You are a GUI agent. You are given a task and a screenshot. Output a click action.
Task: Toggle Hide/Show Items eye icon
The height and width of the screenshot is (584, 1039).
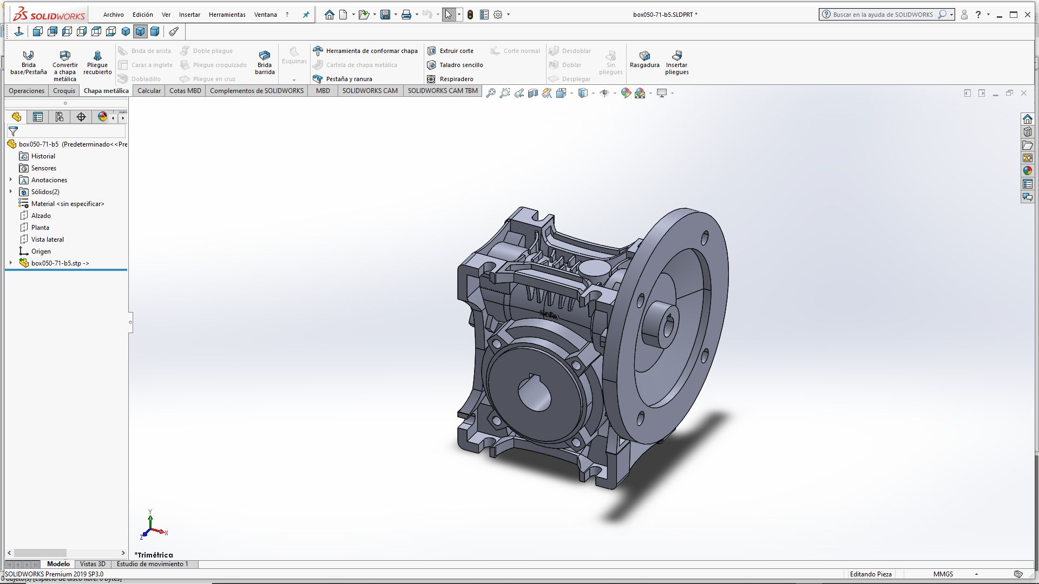click(x=604, y=93)
